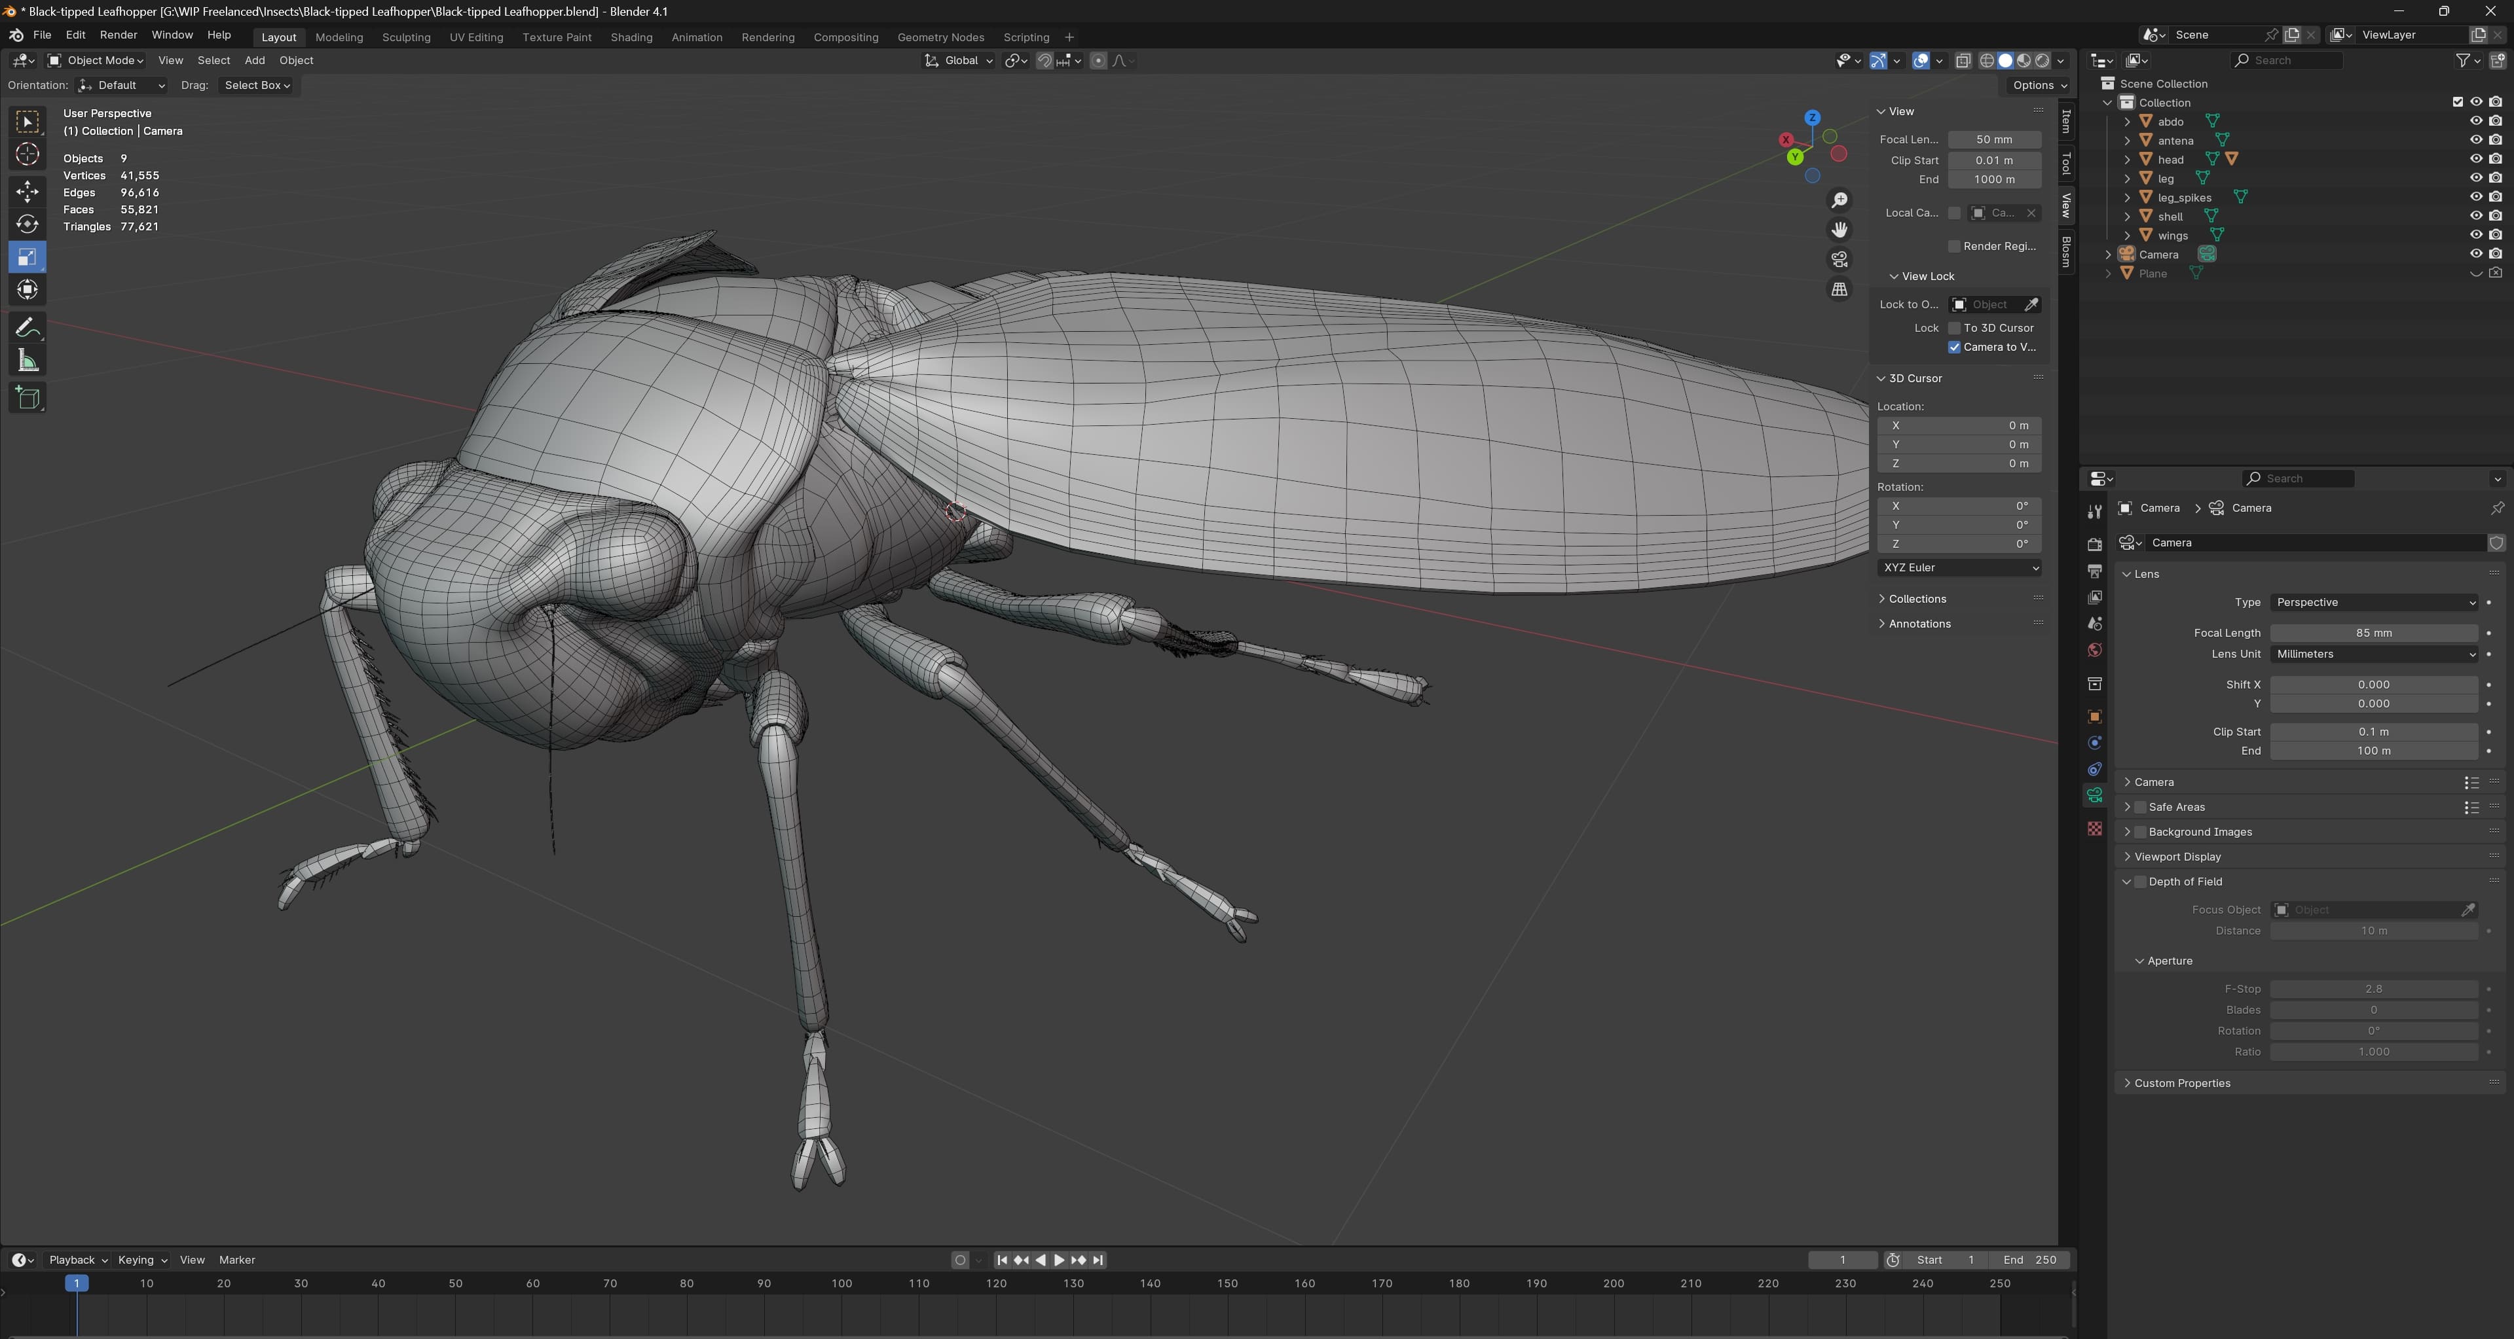The image size is (2514, 1339).
Task: Activate the Measure tool
Action: tap(28, 362)
